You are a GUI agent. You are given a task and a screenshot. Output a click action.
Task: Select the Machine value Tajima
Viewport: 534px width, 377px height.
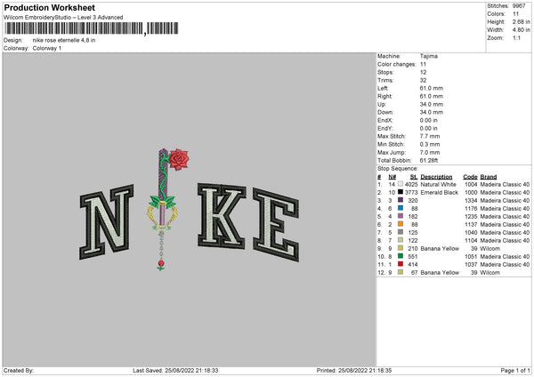[428, 56]
